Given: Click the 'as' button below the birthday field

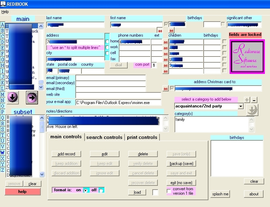Looking at the screenshot, I should (x=171, y=30).
